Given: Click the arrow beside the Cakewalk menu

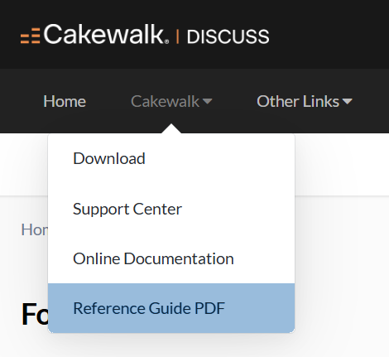Looking at the screenshot, I should (208, 101).
